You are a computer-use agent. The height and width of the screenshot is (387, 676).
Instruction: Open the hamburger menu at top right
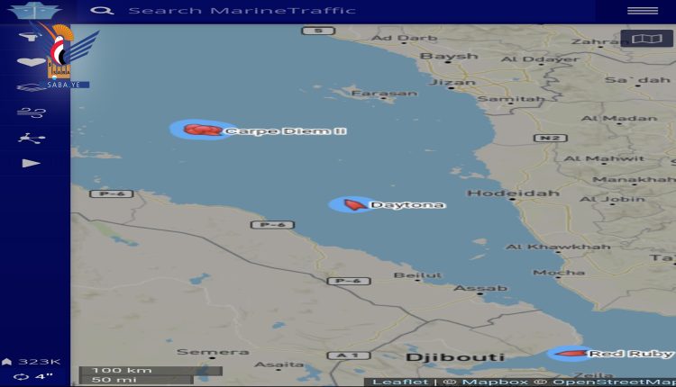(642, 11)
